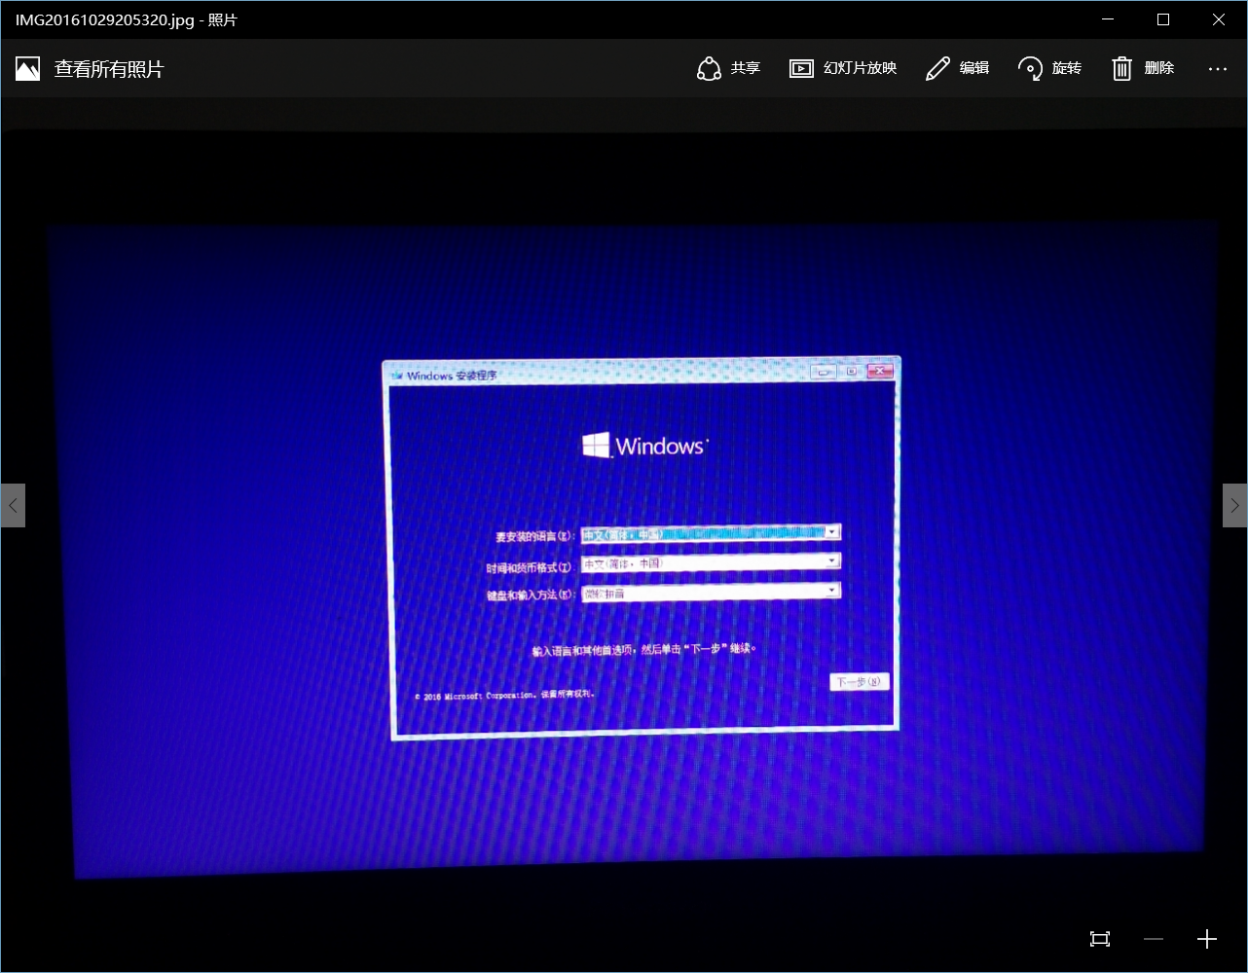
Task: Click the 下一步 button in the photographed setup dialog
Action: coord(860,681)
